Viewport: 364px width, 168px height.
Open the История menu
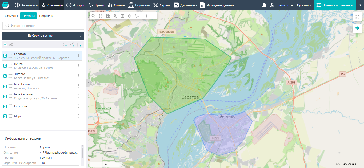point(76,5)
